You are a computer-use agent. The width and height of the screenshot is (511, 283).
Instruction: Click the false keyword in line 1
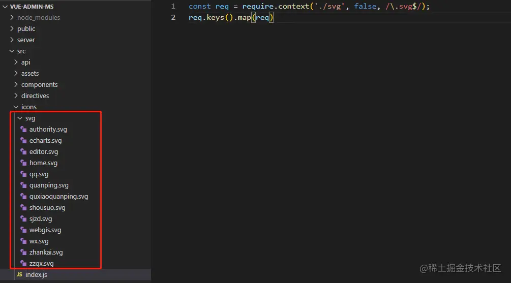(365, 6)
